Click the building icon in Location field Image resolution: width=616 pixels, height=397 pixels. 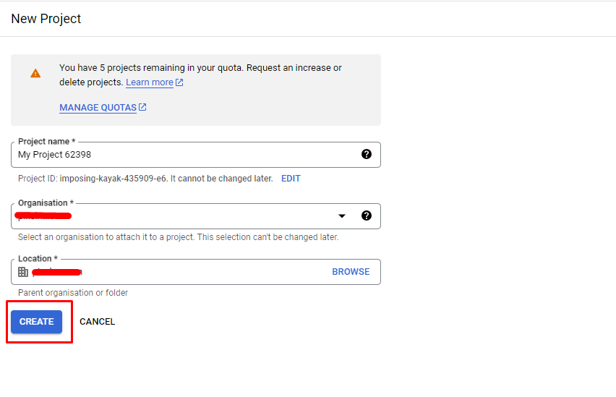pos(23,272)
